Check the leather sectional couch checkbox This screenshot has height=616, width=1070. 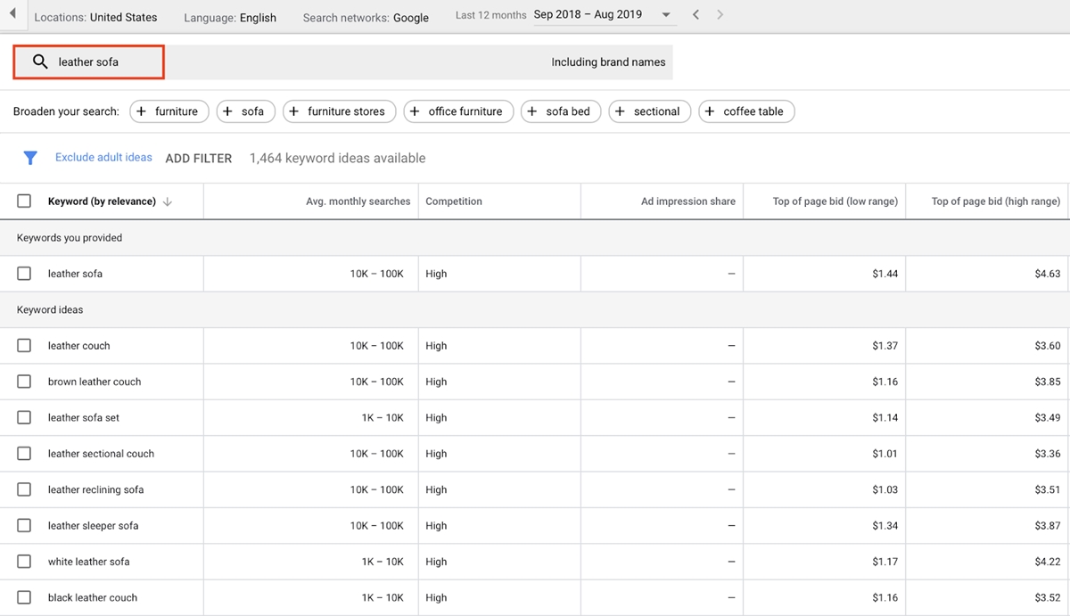coord(24,454)
